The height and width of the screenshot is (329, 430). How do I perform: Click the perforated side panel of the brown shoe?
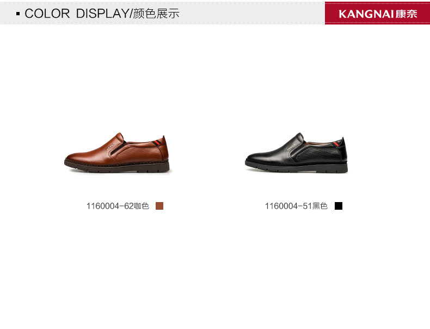138,155
